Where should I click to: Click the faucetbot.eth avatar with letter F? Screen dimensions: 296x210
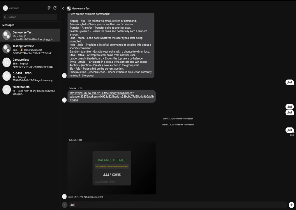7,90
